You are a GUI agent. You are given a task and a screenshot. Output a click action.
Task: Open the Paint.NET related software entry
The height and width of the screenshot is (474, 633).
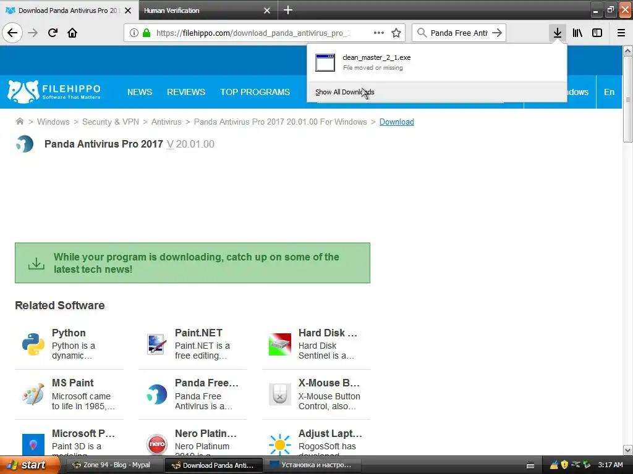[x=193, y=344]
